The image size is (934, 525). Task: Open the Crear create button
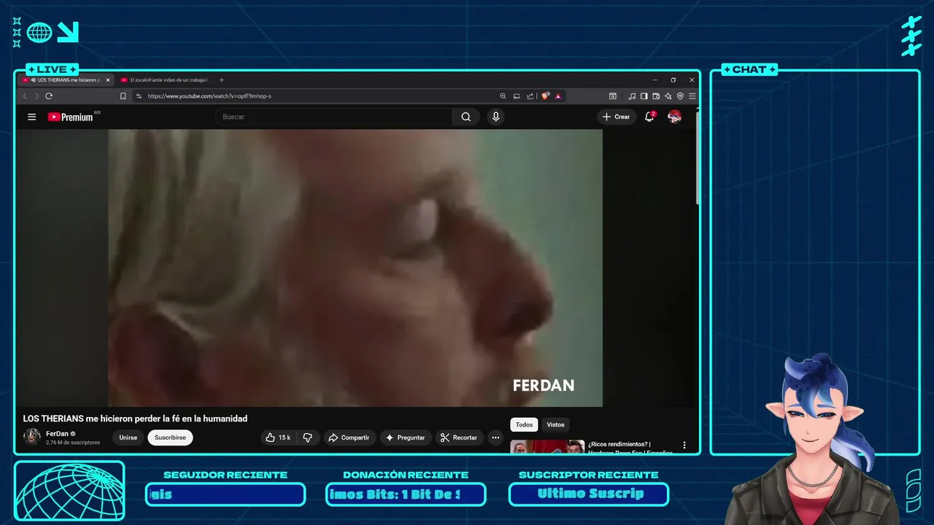617,117
